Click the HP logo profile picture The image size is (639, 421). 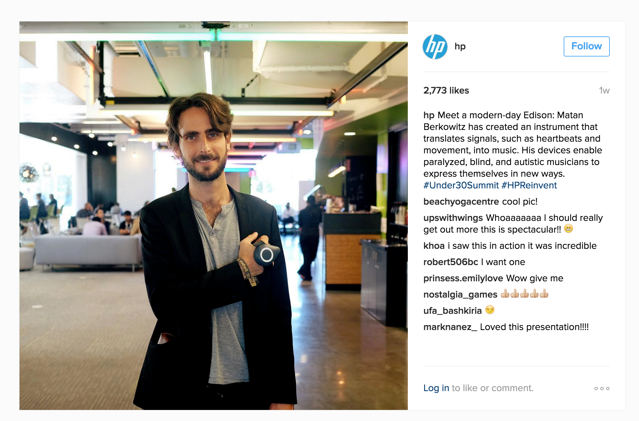pyautogui.click(x=435, y=47)
